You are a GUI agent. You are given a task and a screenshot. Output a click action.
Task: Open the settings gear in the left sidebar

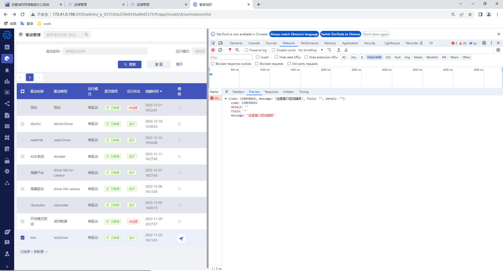(7, 171)
